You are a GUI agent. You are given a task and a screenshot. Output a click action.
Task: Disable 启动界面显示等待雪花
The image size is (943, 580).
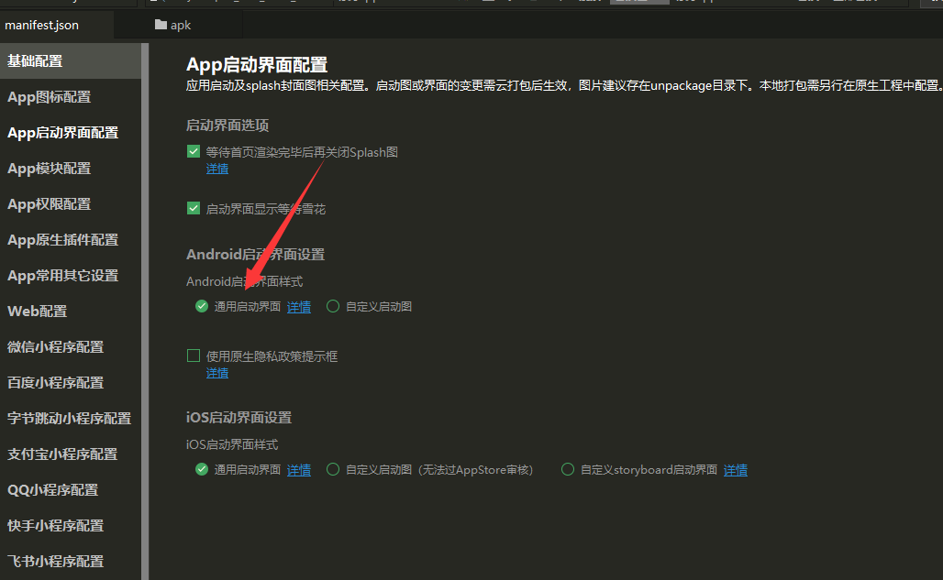coord(194,208)
